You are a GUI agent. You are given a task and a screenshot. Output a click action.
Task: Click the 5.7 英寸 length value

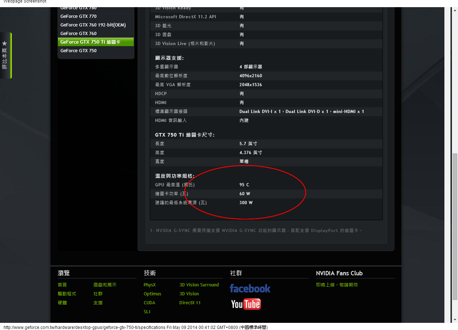coord(248,144)
